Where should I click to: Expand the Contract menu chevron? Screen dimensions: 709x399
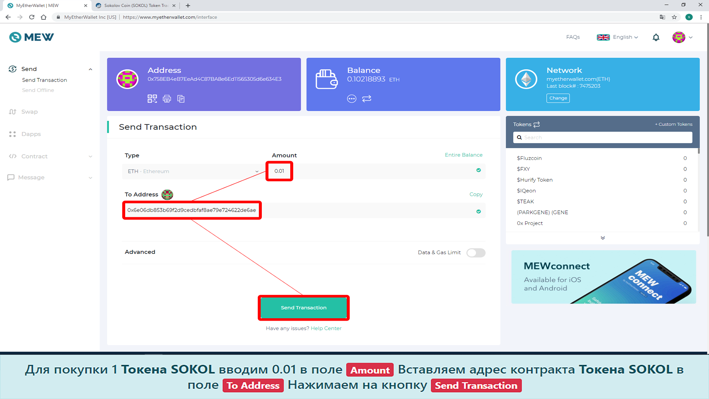(90, 157)
